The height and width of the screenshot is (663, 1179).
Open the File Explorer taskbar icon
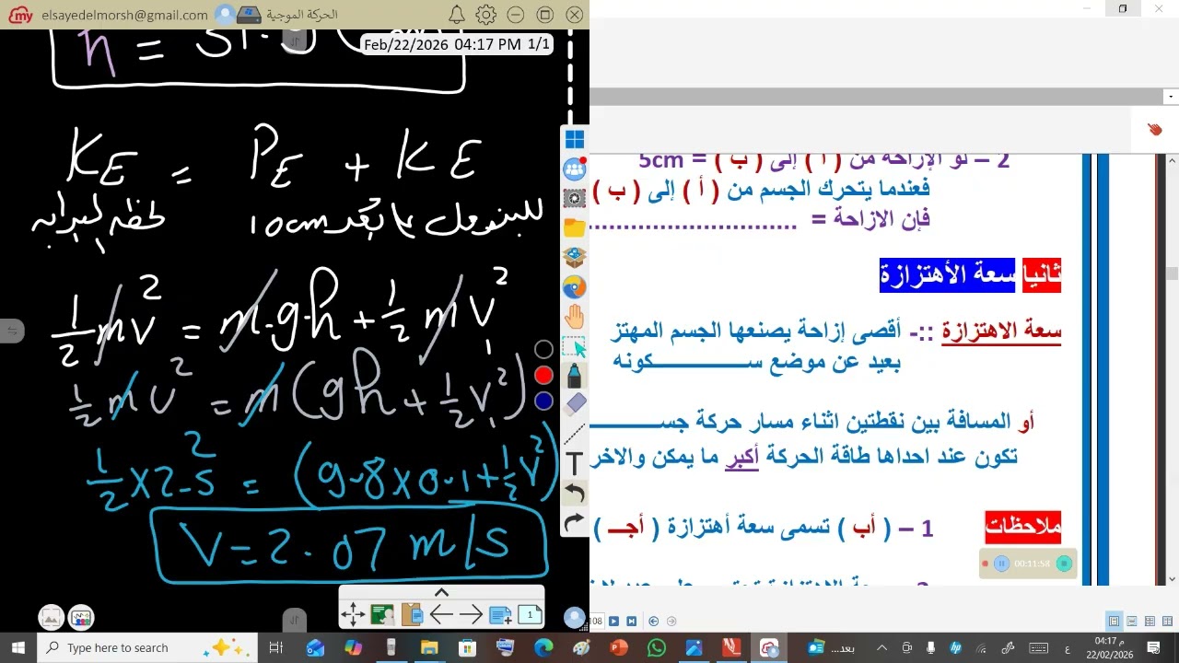click(x=429, y=648)
